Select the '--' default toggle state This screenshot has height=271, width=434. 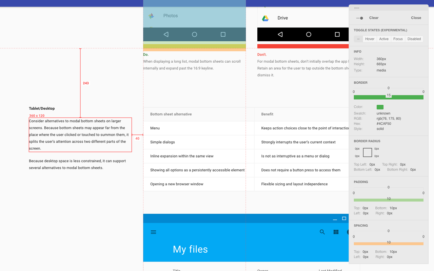click(358, 39)
